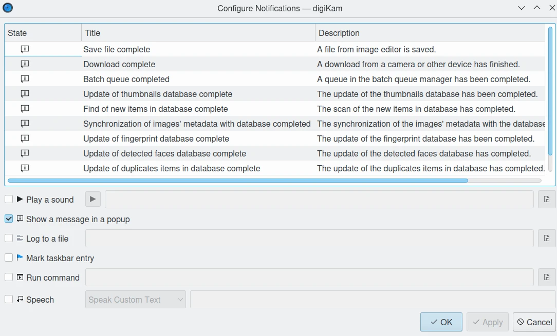Click popup state icon for Save file complete
This screenshot has height=336, width=557.
(25, 49)
